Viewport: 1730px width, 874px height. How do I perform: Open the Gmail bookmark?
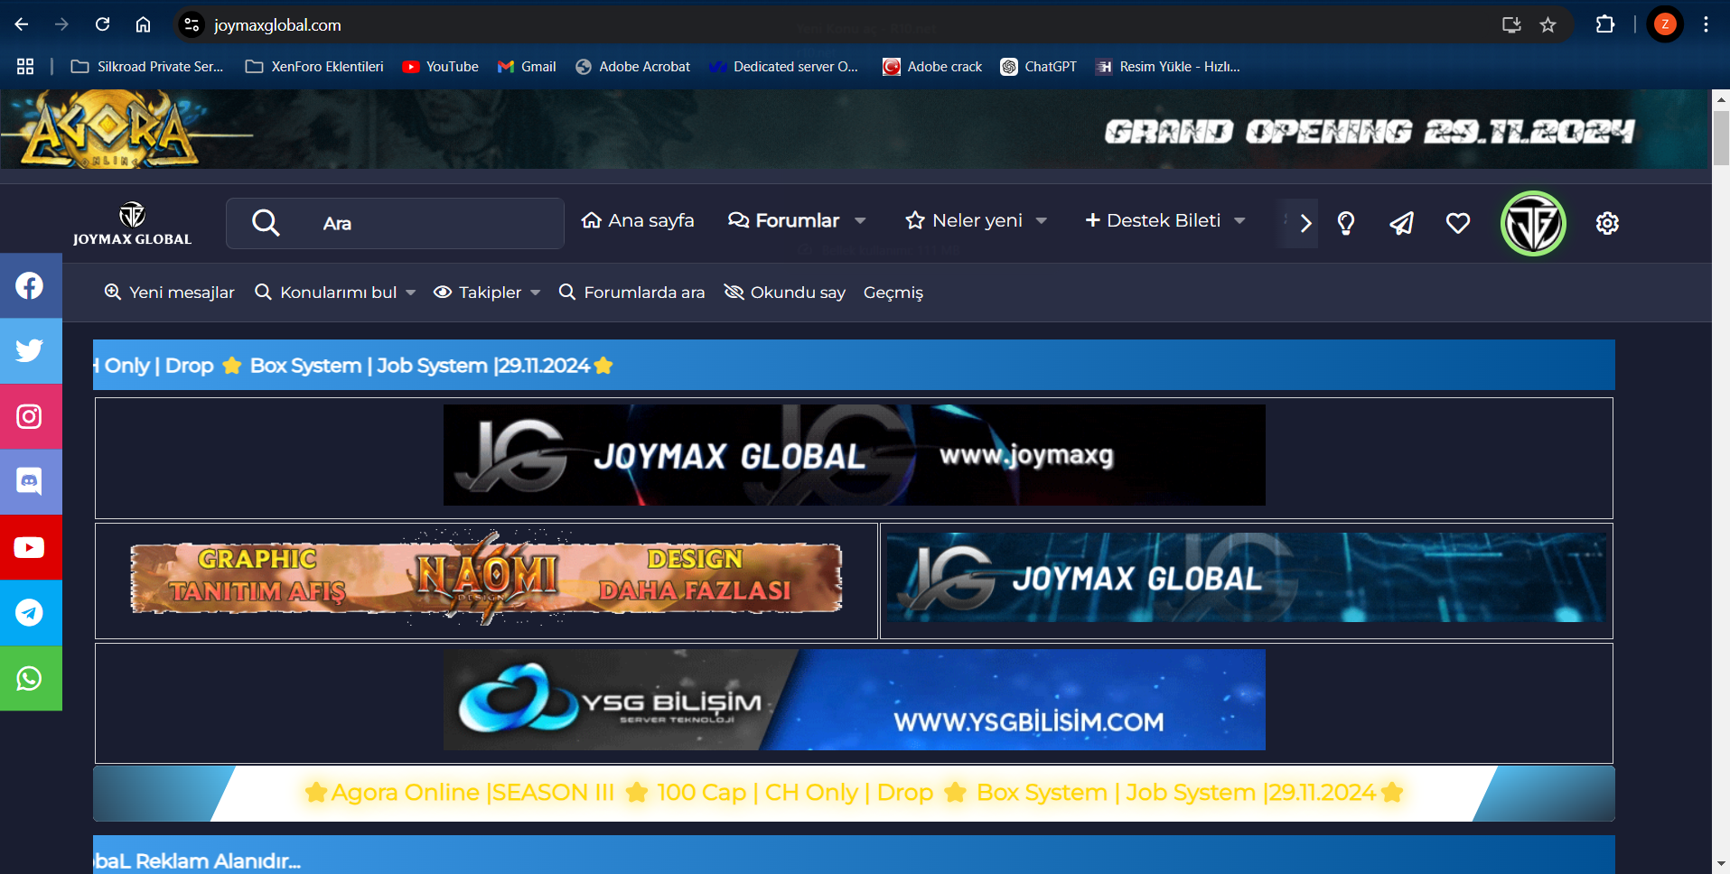point(527,66)
